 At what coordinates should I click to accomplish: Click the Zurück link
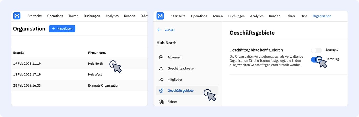[x=170, y=30]
